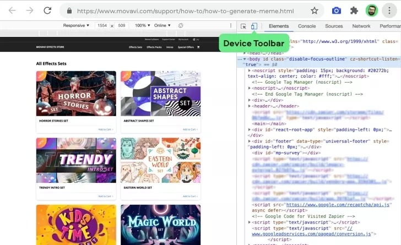Click the Google Tag Manager noscript comment
This screenshot has width=401, height=245.
302,82
